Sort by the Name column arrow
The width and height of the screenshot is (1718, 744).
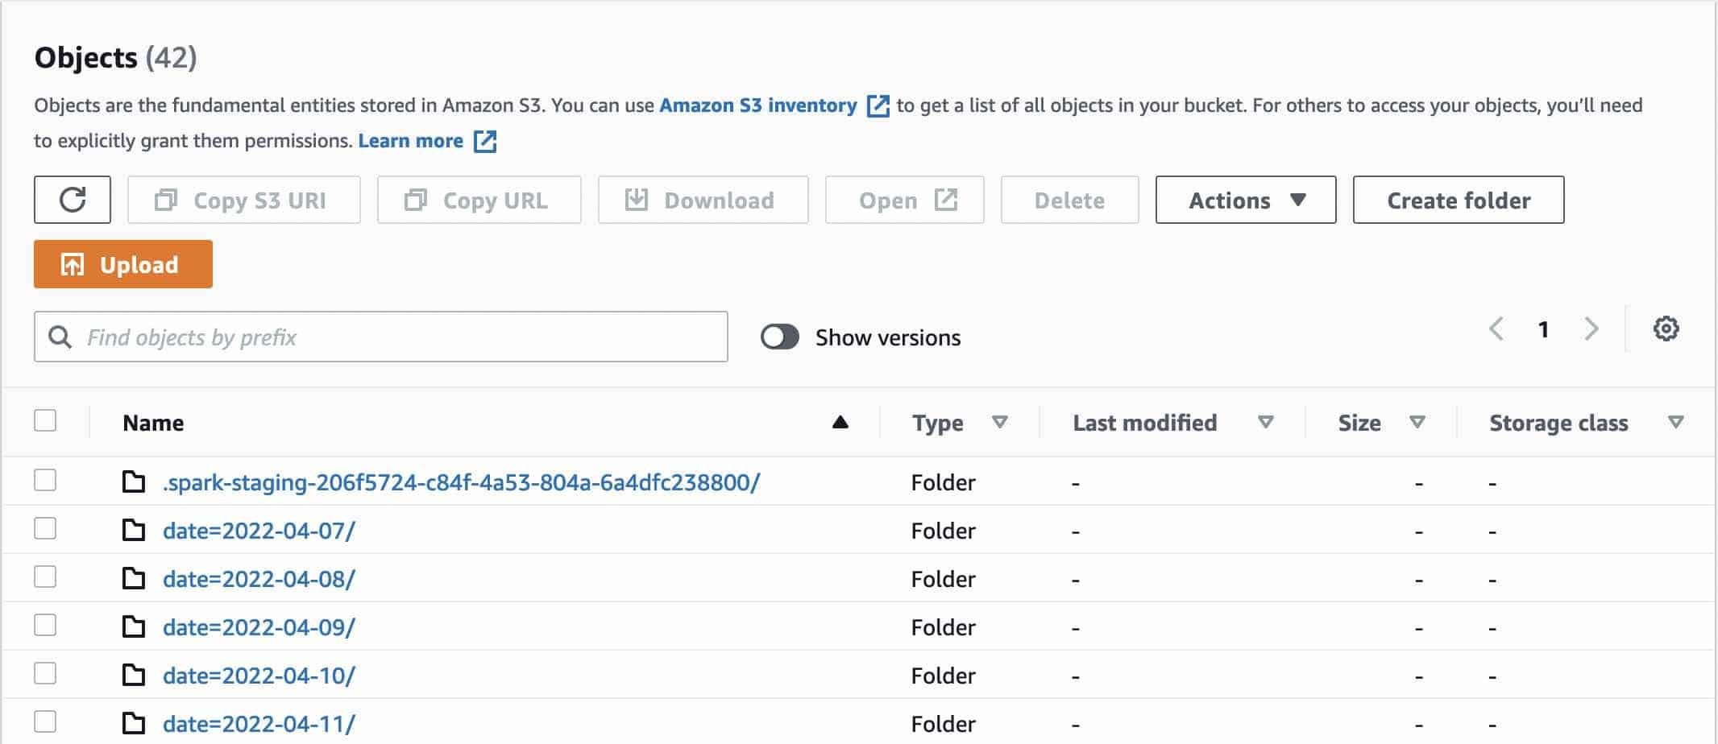(839, 422)
